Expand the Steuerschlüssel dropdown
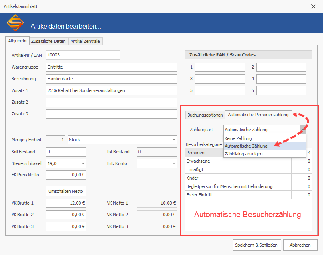 [x=83, y=164]
